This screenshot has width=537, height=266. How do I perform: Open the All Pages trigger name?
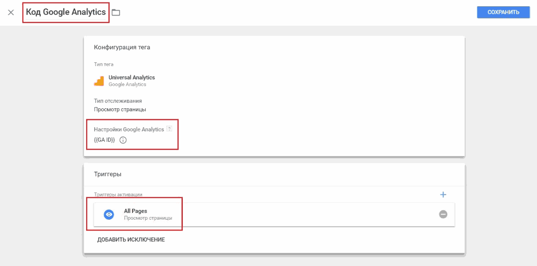click(136, 211)
